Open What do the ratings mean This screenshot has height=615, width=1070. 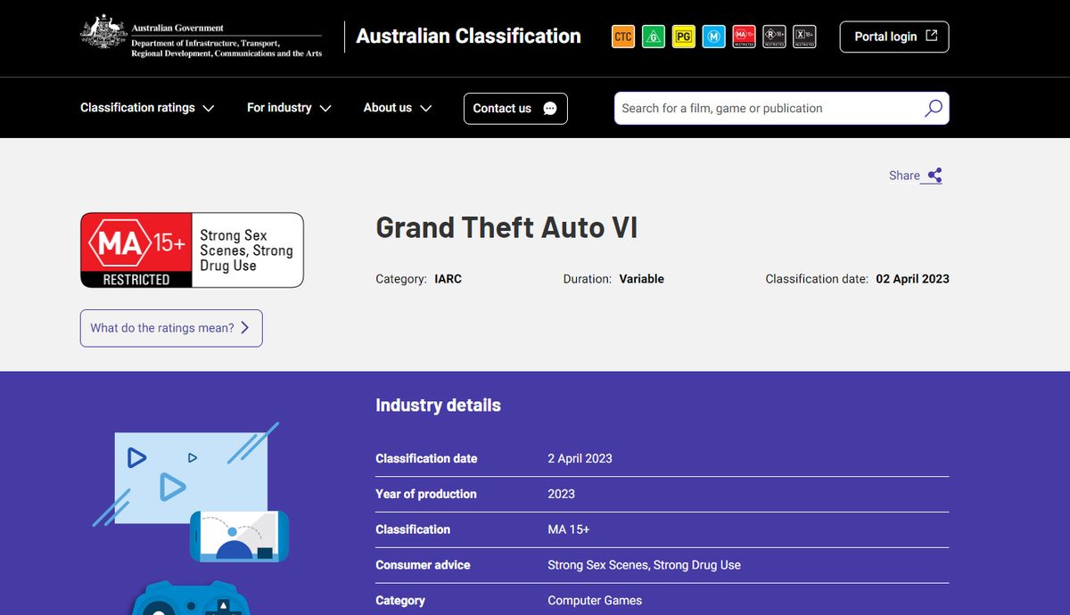171,328
